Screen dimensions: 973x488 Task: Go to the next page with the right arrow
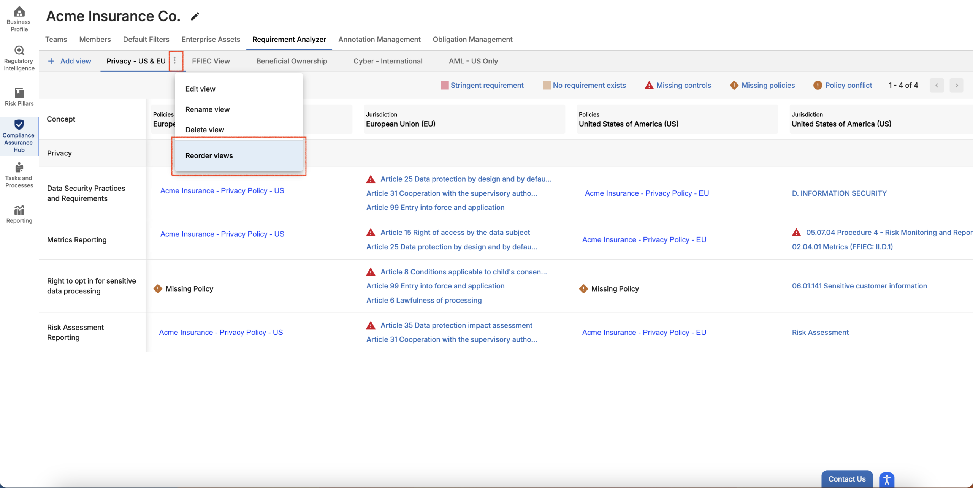957,85
